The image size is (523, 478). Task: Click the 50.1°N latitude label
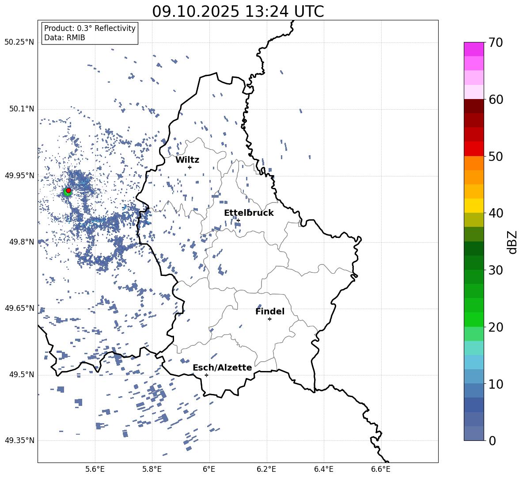point(22,109)
